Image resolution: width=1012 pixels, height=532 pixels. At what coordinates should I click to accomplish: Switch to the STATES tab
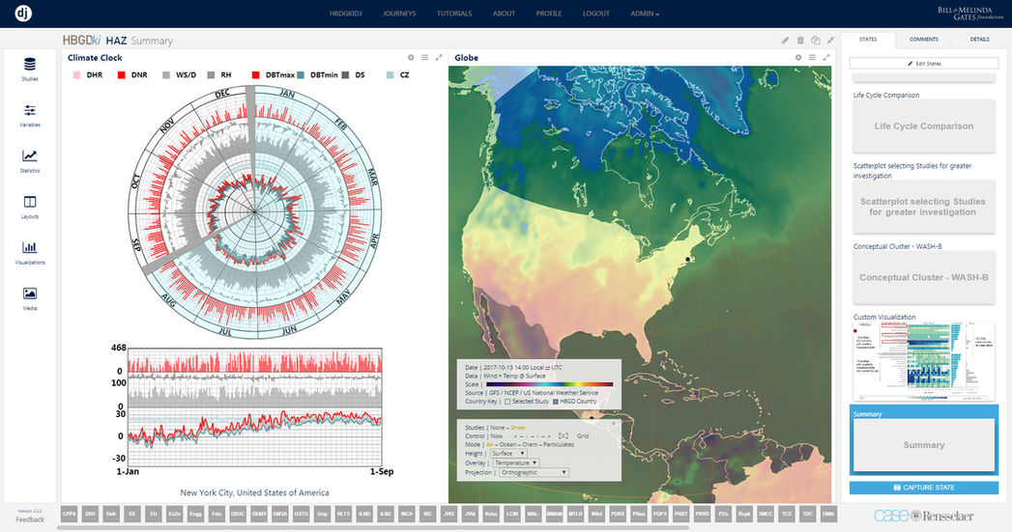(868, 40)
